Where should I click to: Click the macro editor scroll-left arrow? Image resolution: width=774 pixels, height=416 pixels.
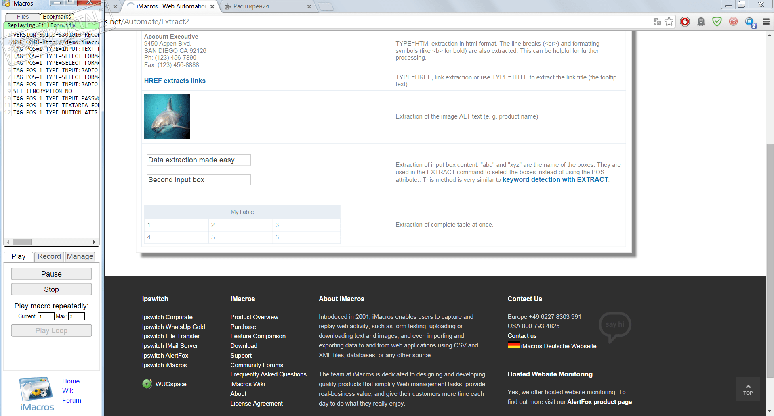(x=8, y=242)
